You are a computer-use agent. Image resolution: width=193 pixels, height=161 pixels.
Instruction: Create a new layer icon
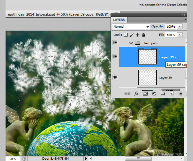point(172,94)
